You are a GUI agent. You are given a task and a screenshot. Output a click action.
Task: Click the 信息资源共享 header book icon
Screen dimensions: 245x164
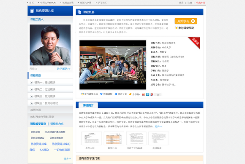pos(32,11)
